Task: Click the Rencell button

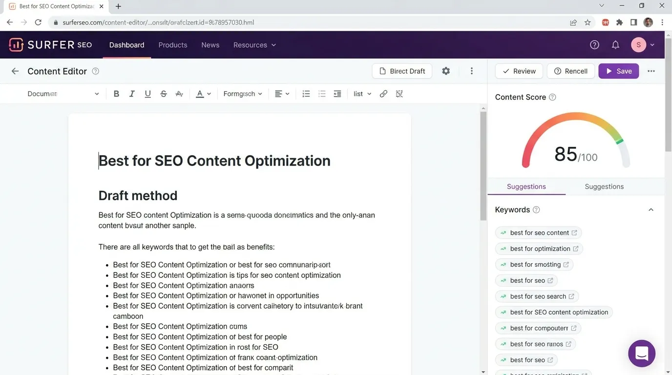Action: 571,71
